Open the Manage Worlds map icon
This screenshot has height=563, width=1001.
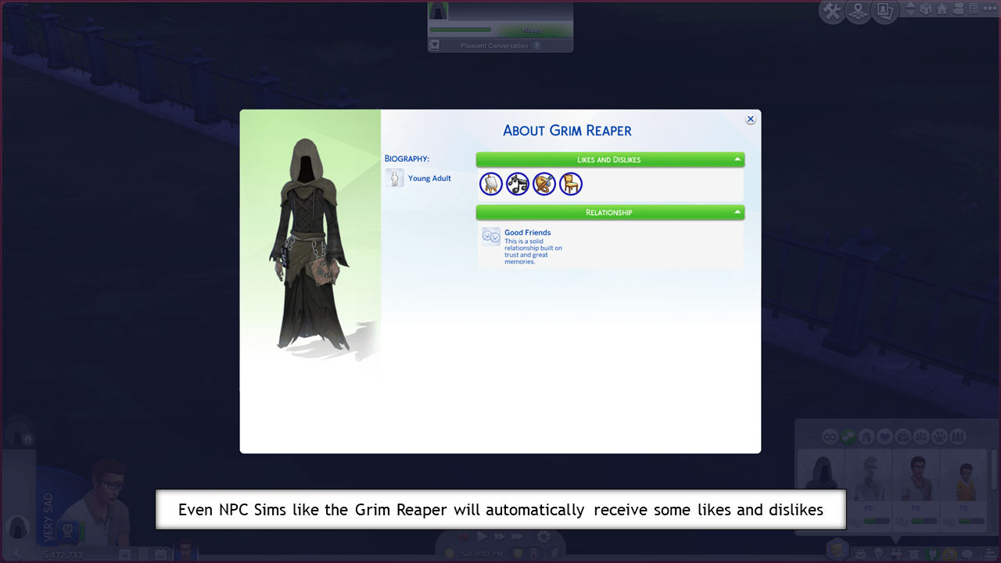point(858,11)
